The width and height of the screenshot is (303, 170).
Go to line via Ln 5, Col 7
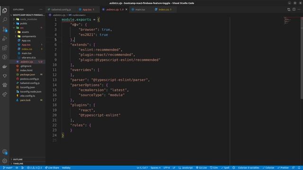(x=142, y=168)
